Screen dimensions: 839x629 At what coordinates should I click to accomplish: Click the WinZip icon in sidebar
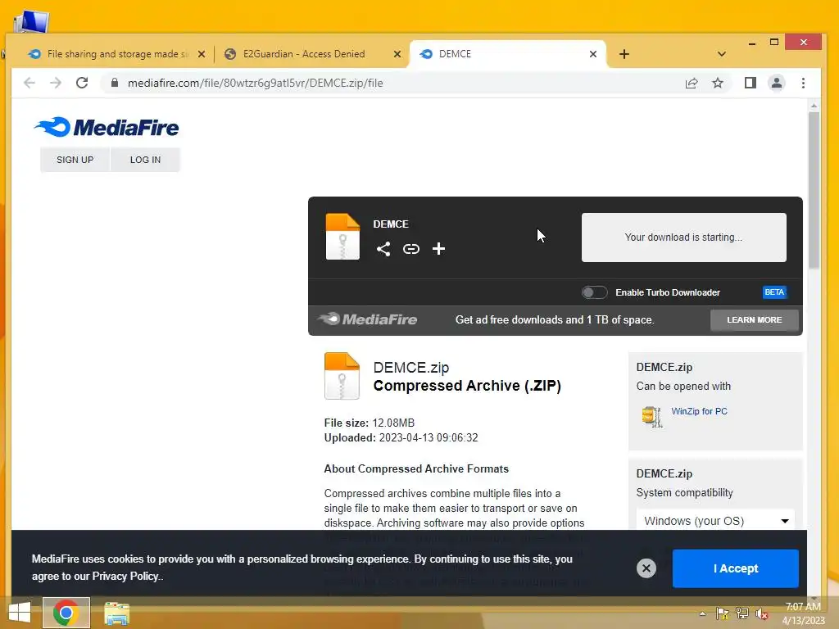(x=651, y=416)
